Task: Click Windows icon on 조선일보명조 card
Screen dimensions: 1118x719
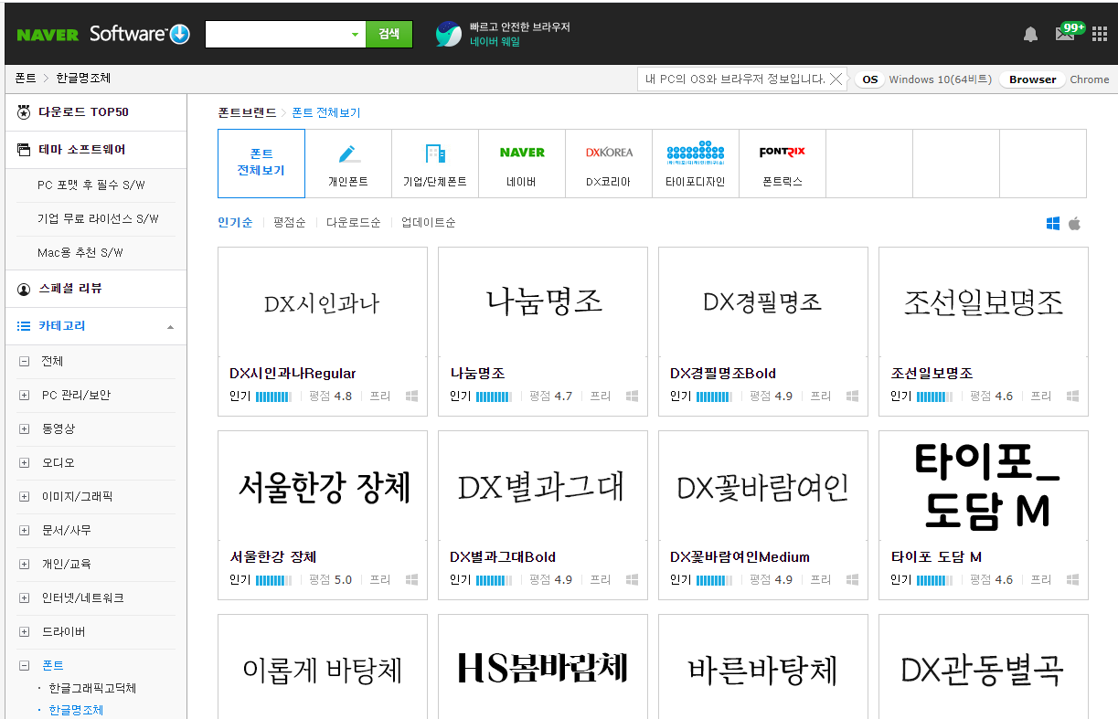Action: pyautogui.click(x=1072, y=397)
